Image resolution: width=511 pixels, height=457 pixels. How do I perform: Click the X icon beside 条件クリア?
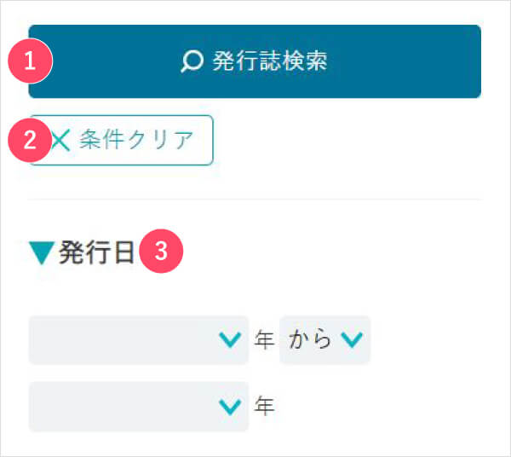pyautogui.click(x=61, y=141)
